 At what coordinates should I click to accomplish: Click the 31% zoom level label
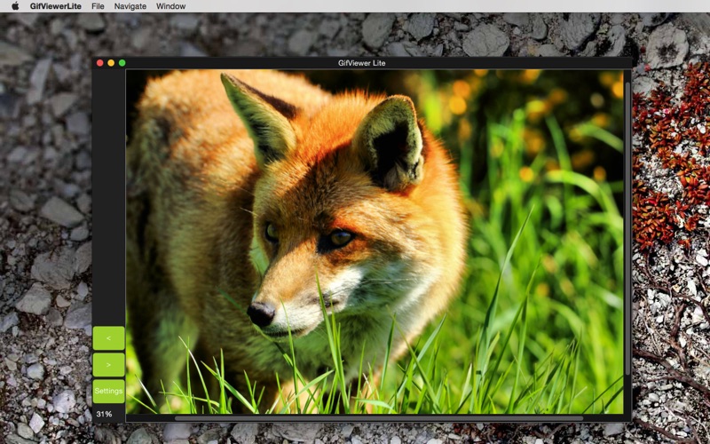[104, 414]
